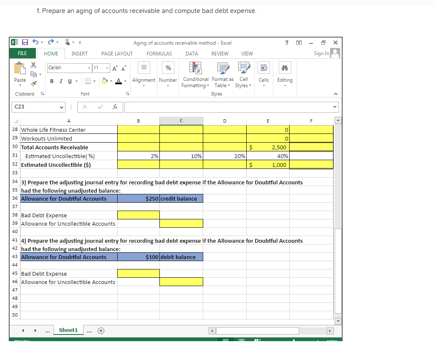Click the Insert Function fx icon

(x=115, y=107)
